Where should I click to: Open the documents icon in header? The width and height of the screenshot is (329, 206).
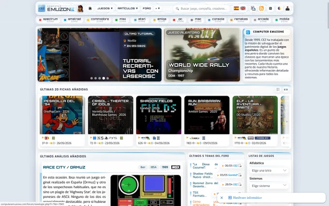253,8
